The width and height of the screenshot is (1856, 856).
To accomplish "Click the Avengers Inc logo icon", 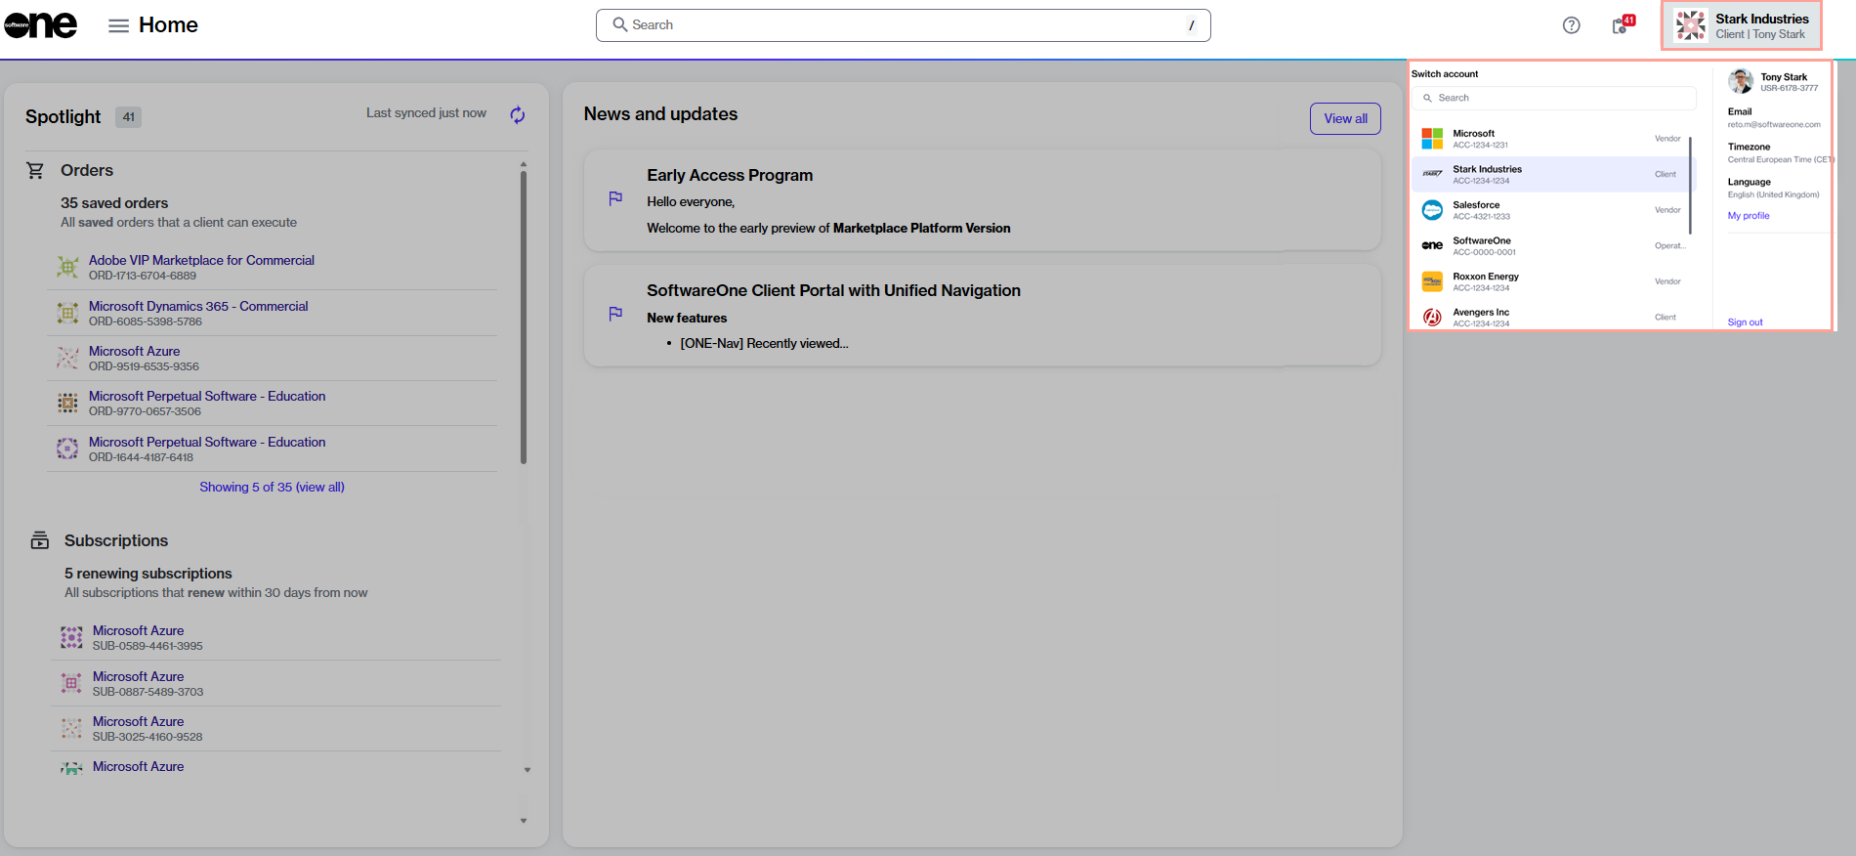I will pos(1432,318).
